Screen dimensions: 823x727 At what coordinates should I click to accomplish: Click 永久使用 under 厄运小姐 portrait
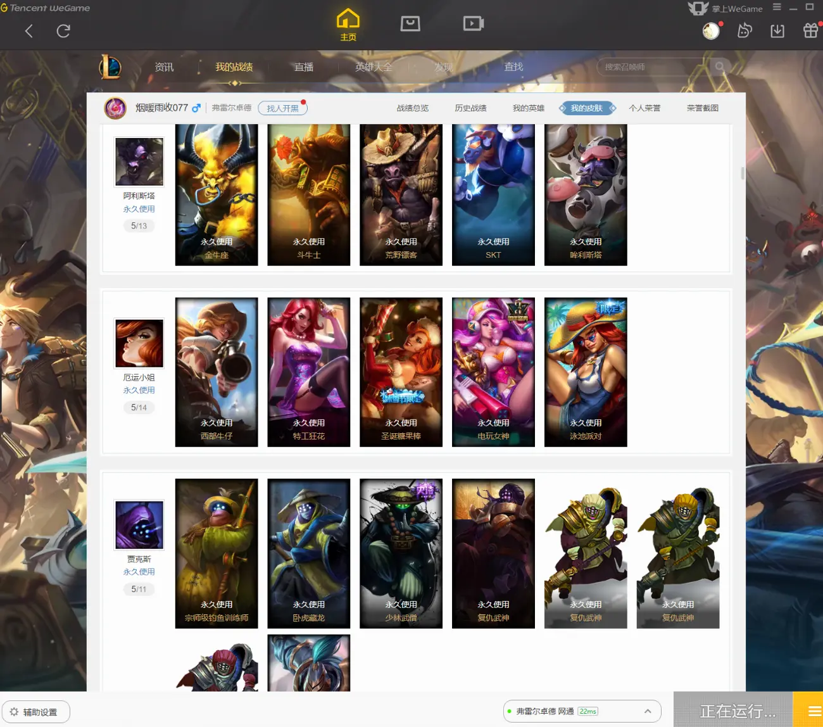[x=139, y=390]
